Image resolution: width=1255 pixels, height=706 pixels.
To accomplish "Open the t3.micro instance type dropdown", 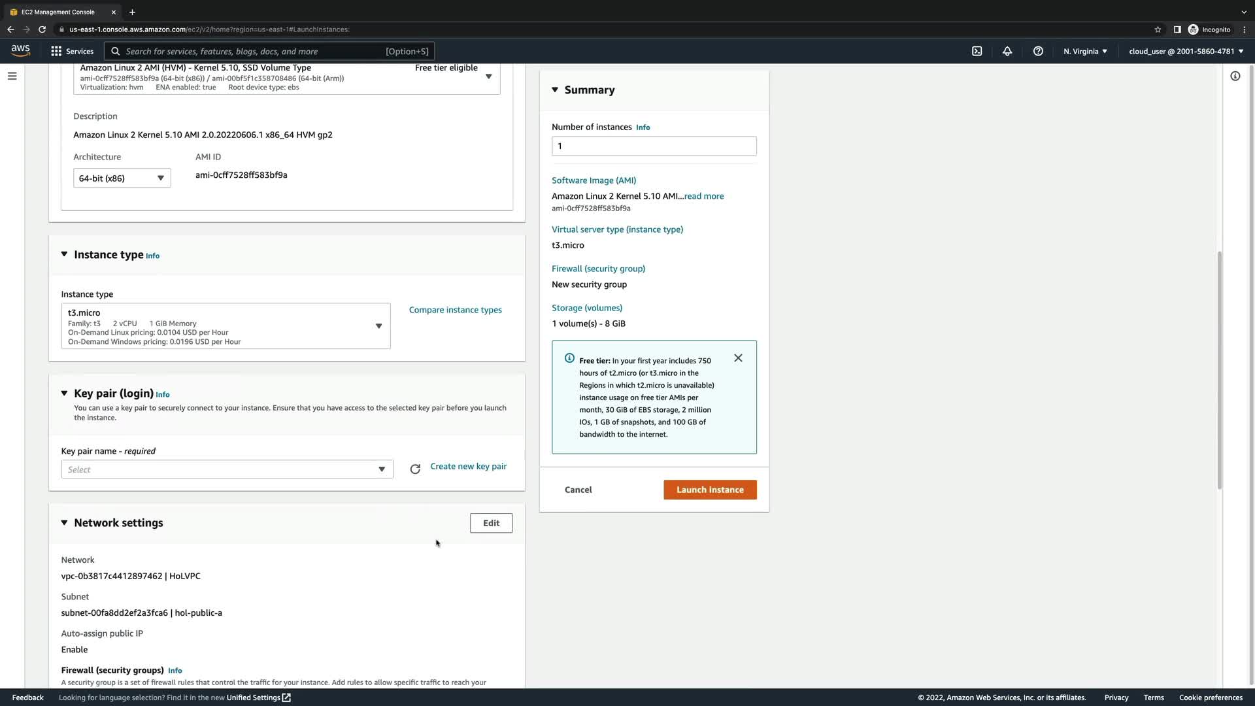I will point(226,326).
